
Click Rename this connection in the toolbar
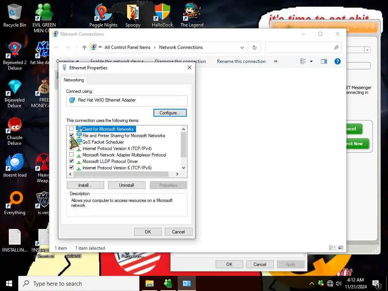point(241,61)
